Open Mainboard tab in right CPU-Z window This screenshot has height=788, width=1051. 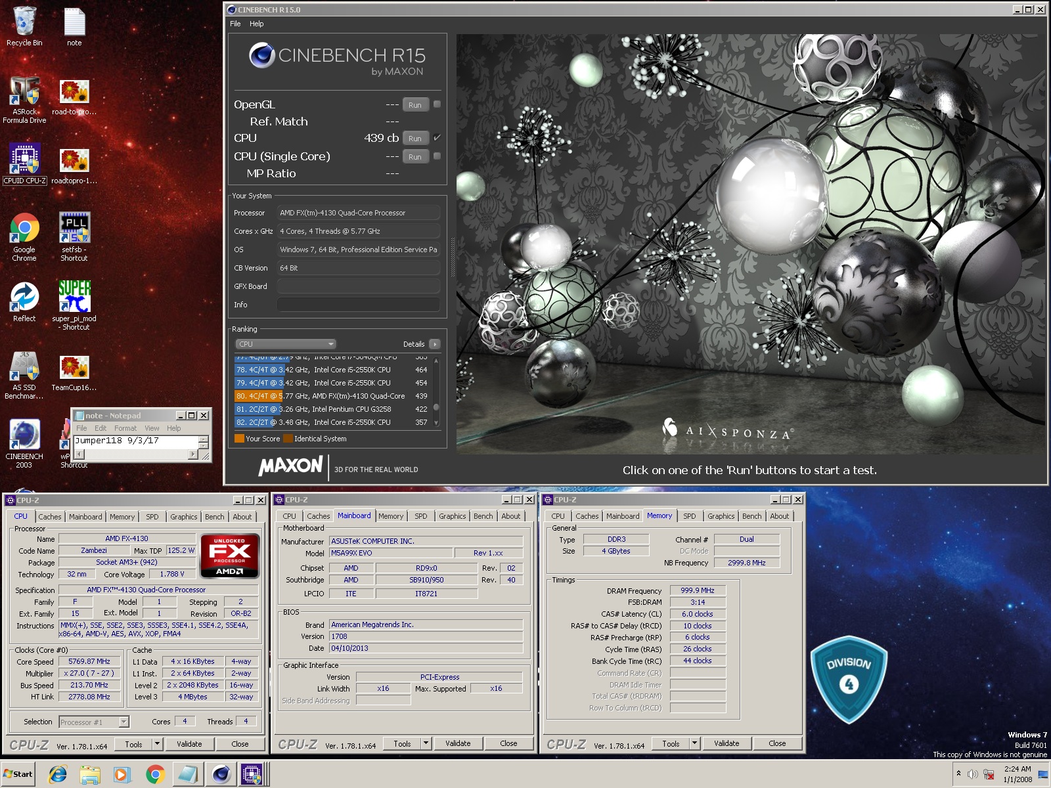pyautogui.click(x=623, y=516)
